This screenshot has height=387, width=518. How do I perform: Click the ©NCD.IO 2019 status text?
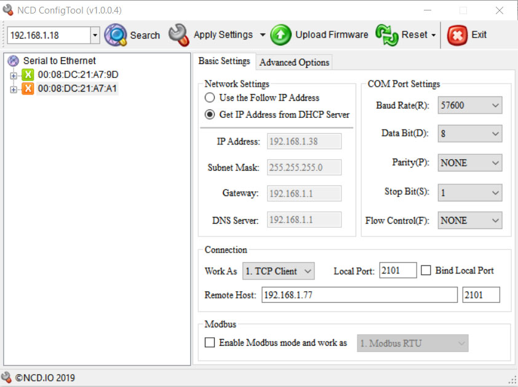point(46,378)
